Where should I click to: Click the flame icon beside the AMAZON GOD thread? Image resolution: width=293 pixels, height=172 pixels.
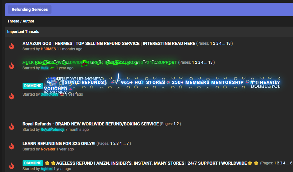(x=11, y=46)
